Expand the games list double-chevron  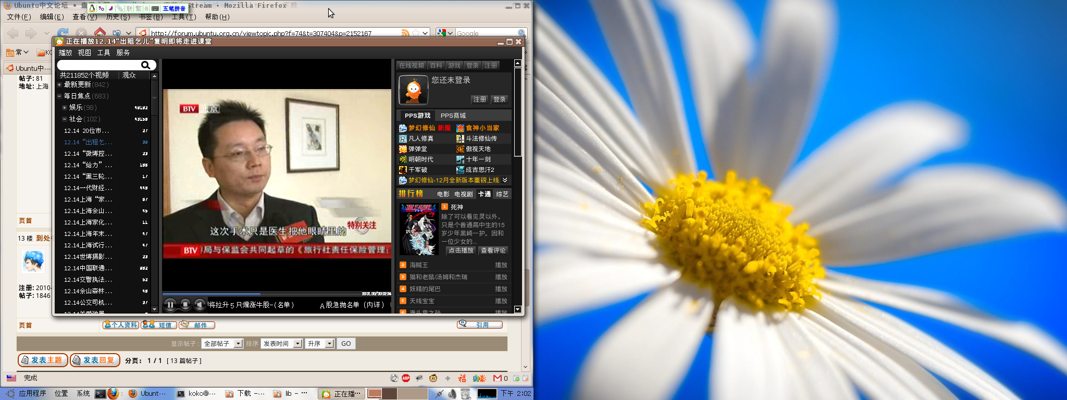(x=505, y=180)
